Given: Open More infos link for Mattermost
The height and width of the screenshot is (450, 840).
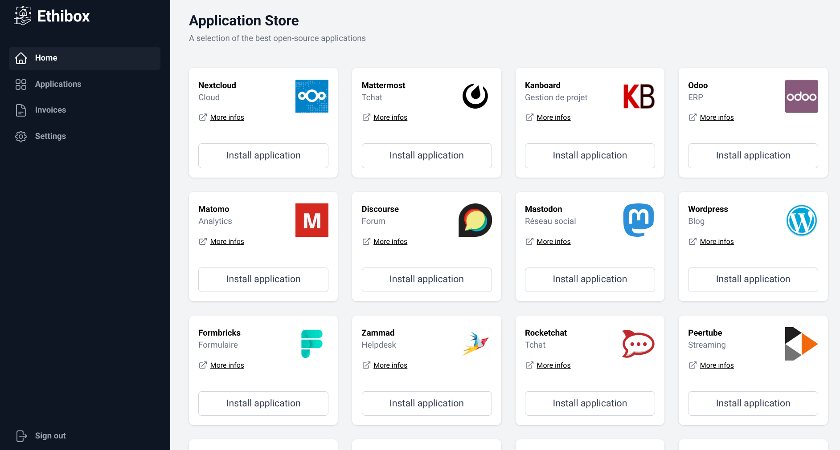Looking at the screenshot, I should 390,118.
